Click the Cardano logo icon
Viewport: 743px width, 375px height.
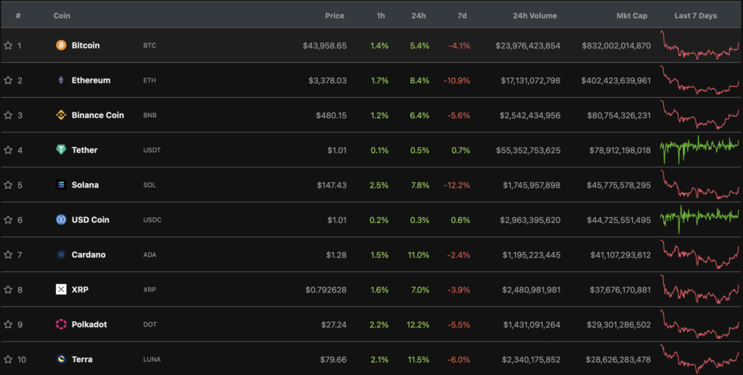click(x=61, y=255)
